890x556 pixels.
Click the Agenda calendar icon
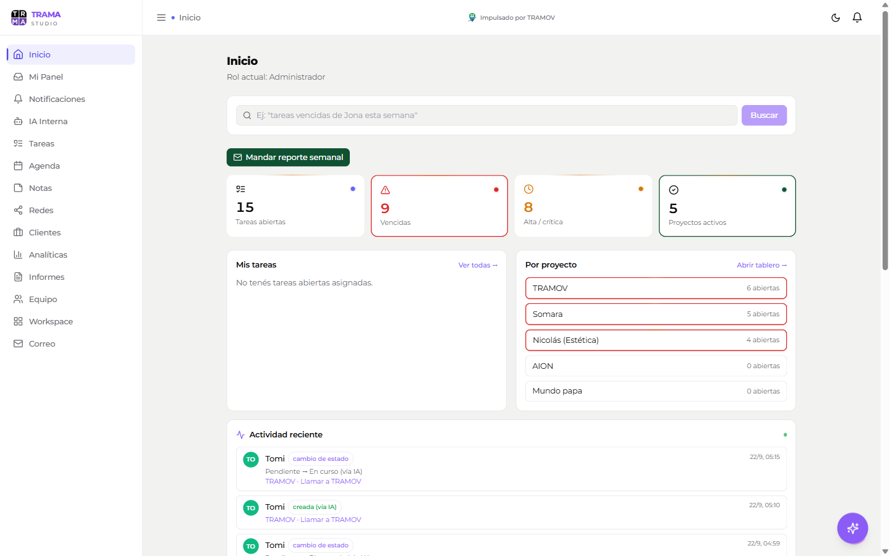click(x=19, y=166)
